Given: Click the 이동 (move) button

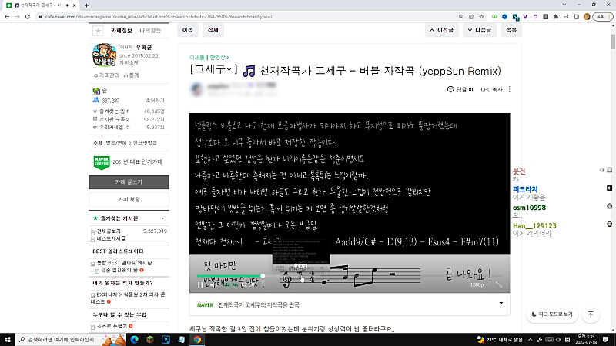Looking at the screenshot, I should pos(188,30).
